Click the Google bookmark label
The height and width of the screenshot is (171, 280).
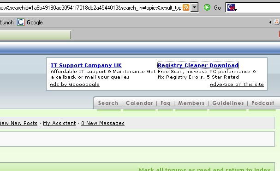[35, 23]
